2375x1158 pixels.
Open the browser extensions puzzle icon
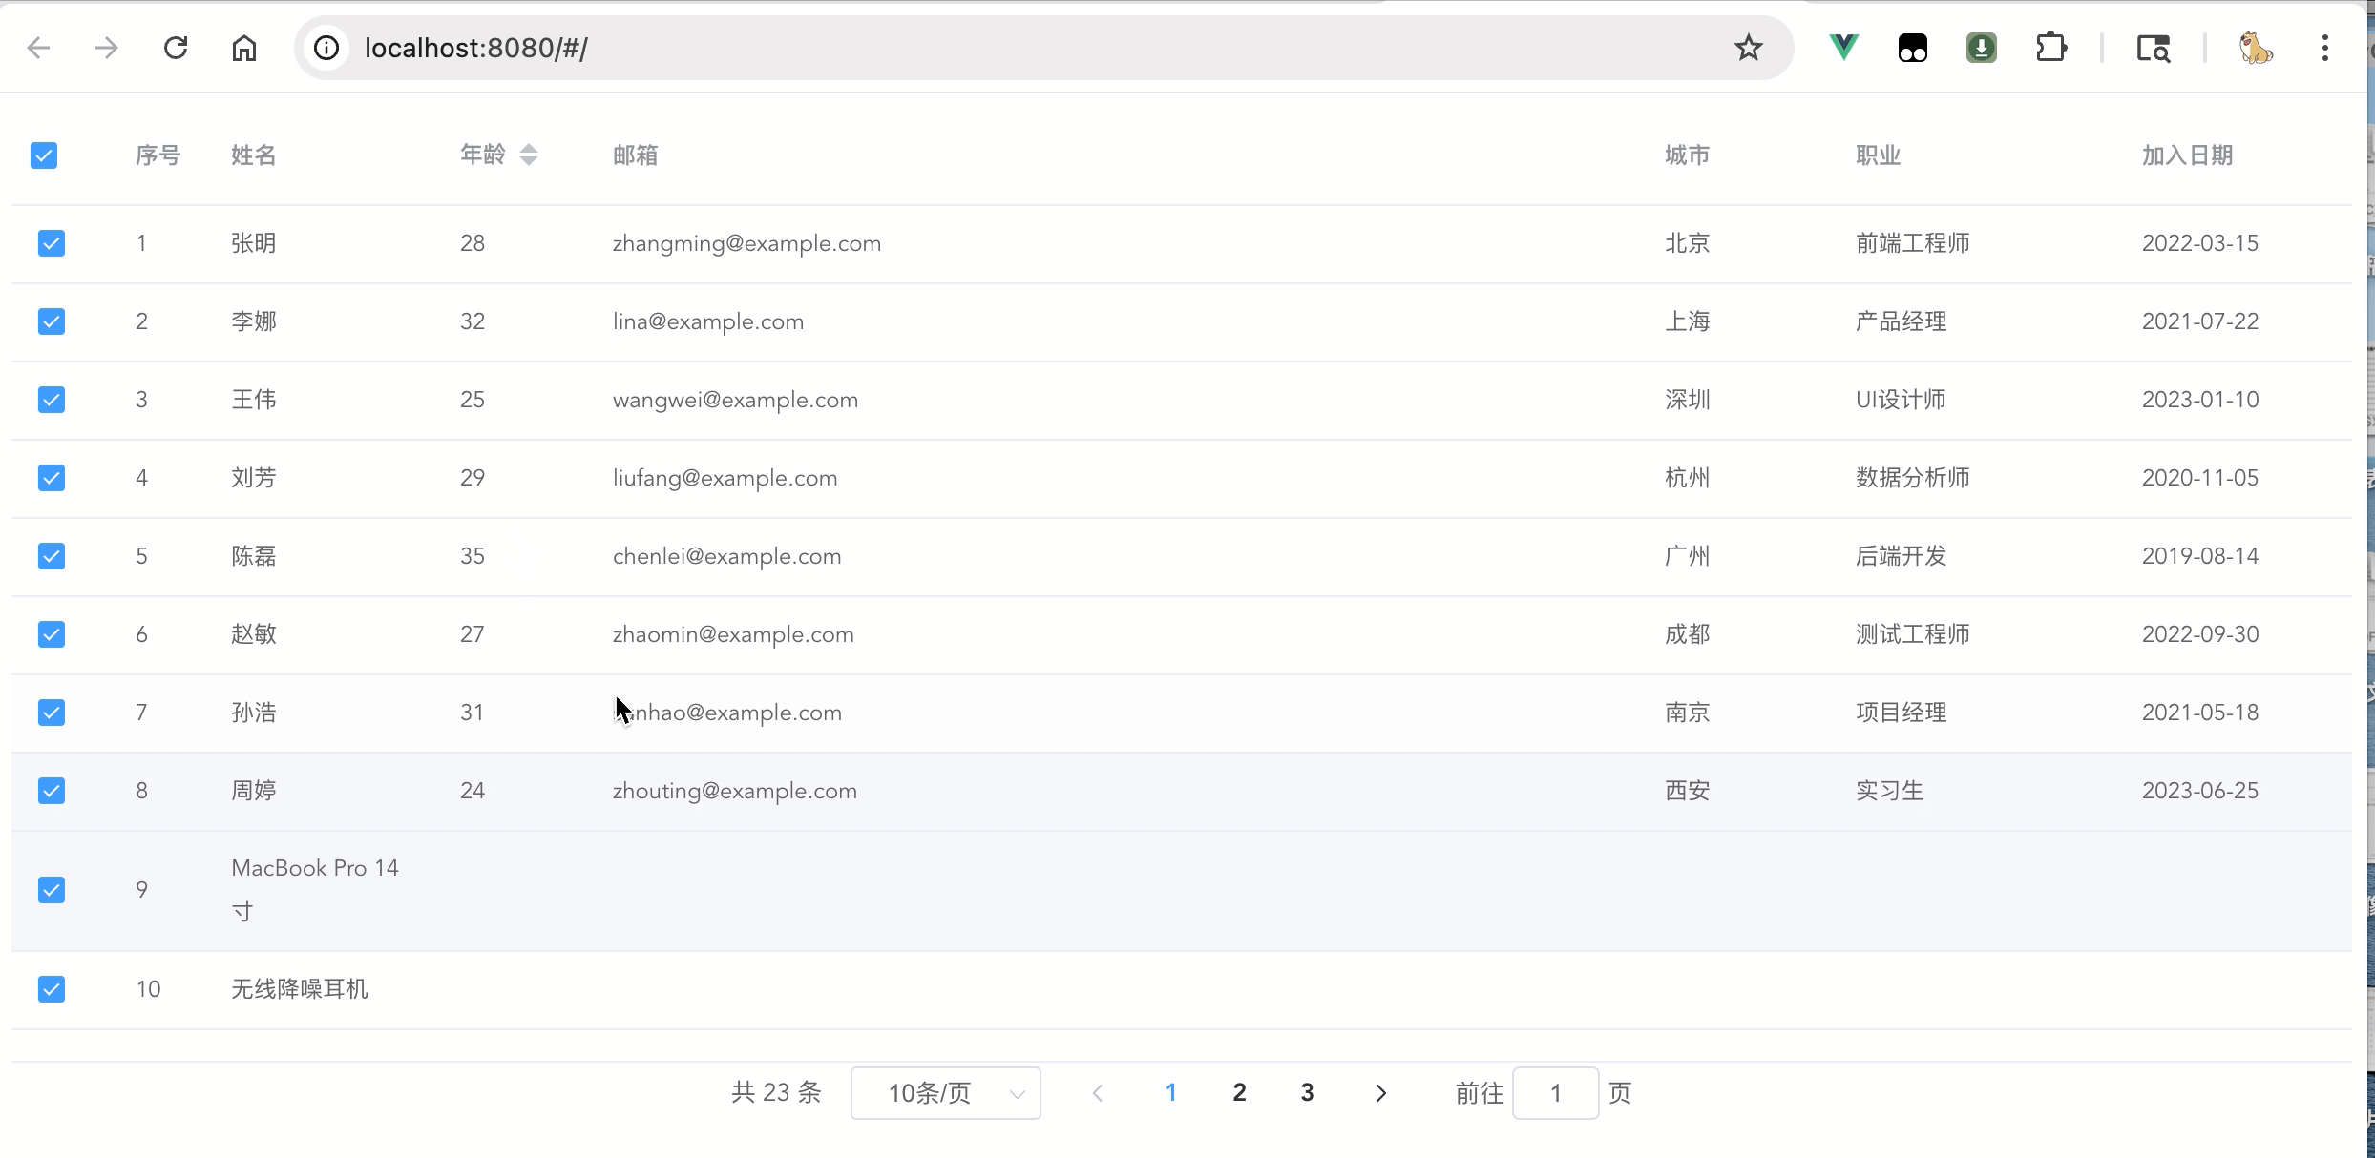(x=2050, y=48)
